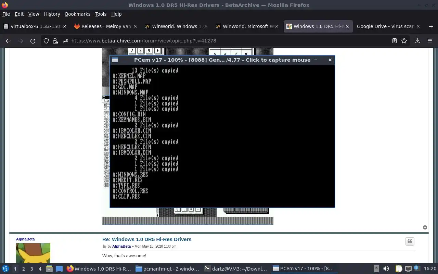Toggle Reader View in address bar
Viewport: 438px width, 274px height.
pos(395,41)
